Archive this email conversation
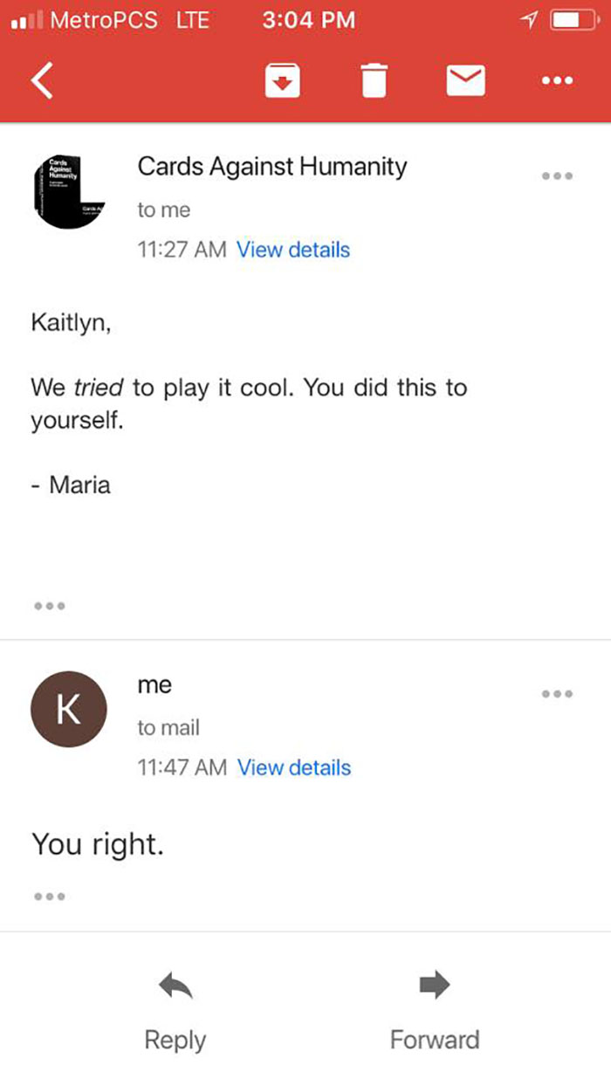 click(281, 80)
